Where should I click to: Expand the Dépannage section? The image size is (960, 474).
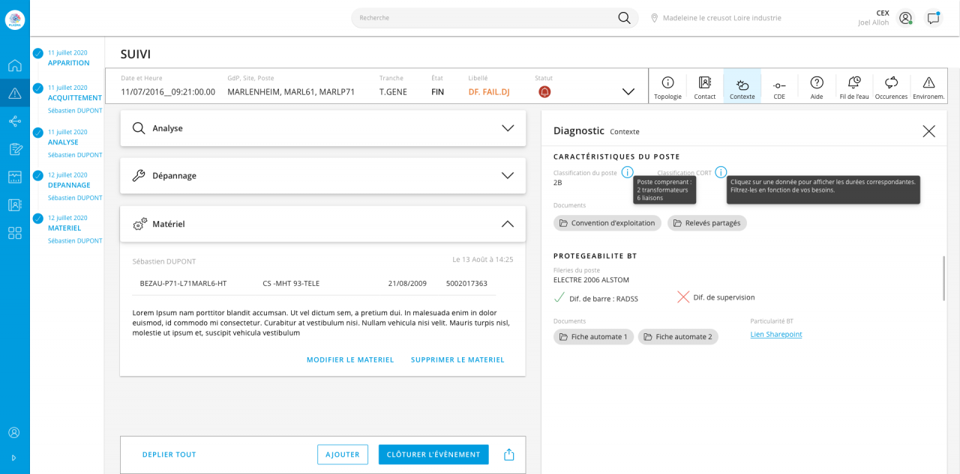pyautogui.click(x=508, y=175)
